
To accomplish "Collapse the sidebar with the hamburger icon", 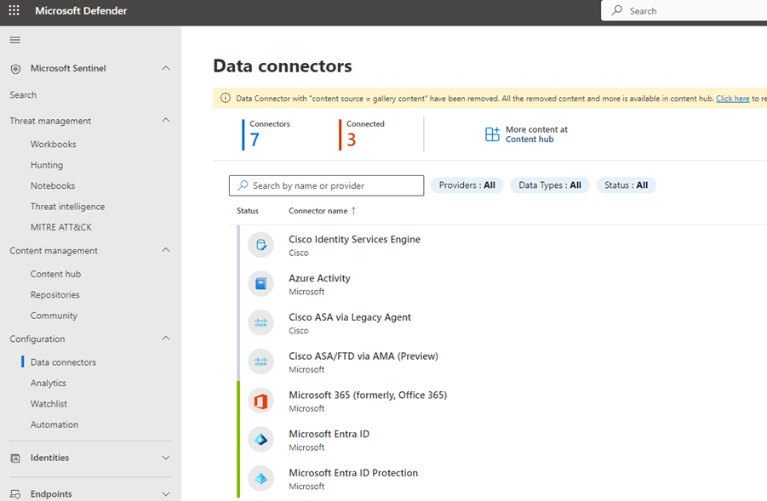I will tap(14, 39).
